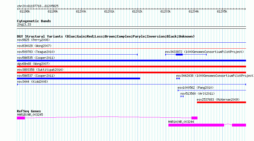The width and height of the screenshot is (254, 141).
Task: Click the esv3893358 (Suktitipat2014) red bar
Action: tap(131, 72)
